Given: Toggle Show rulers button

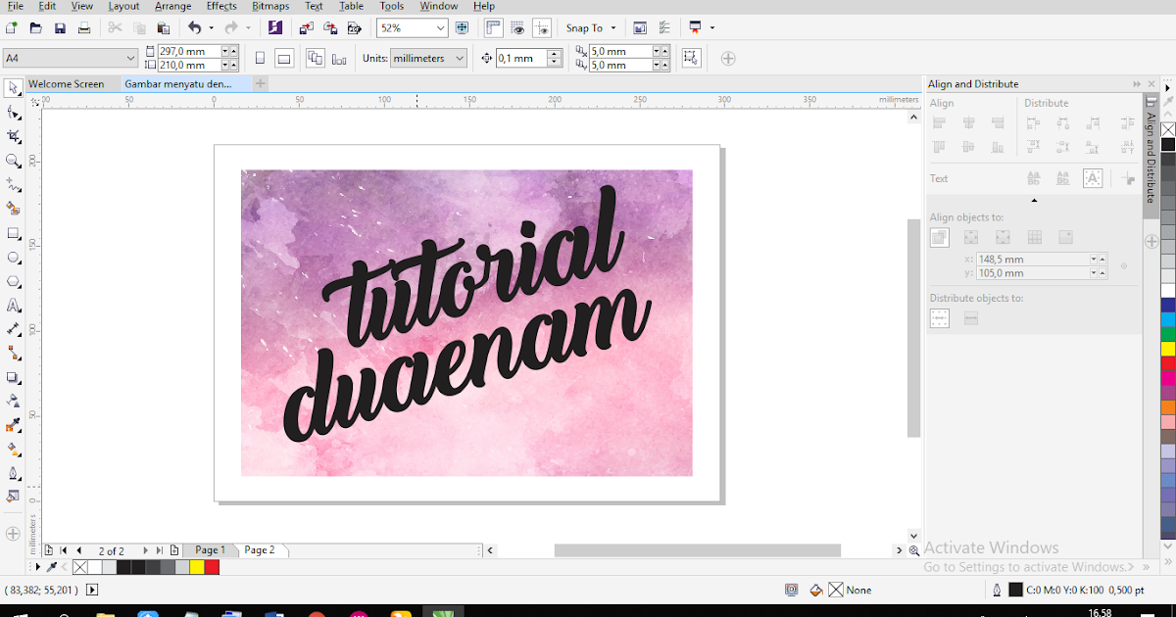Looking at the screenshot, I should pyautogui.click(x=493, y=28).
